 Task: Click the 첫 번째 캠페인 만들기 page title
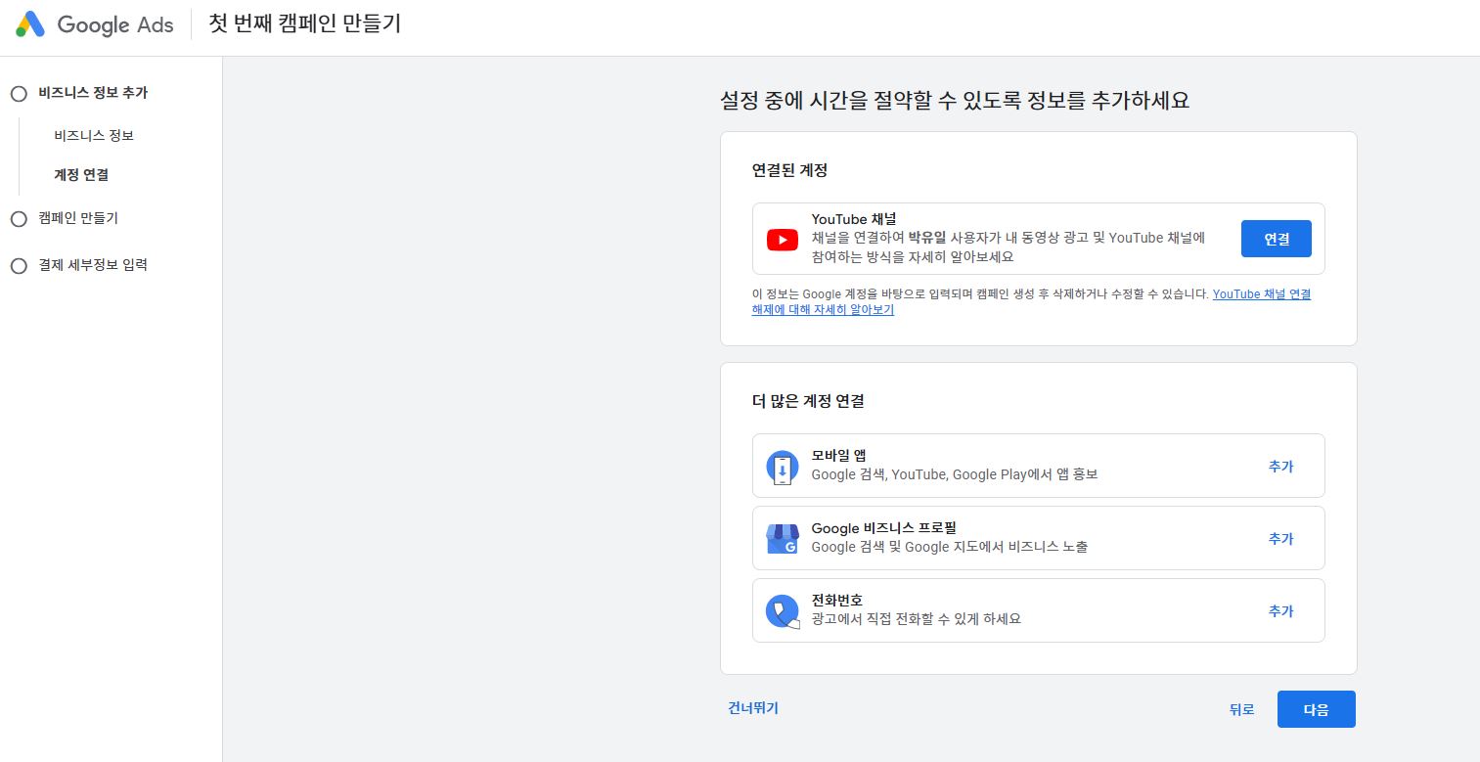pos(305,23)
